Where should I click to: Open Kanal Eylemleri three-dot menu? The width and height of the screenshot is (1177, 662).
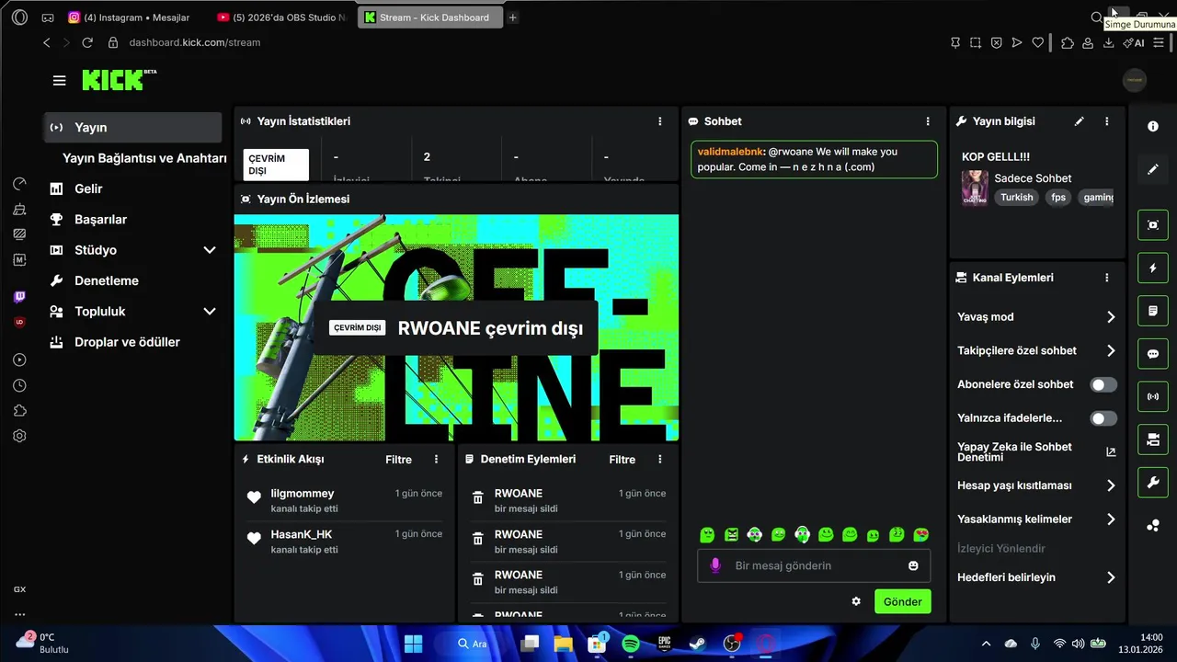click(x=1107, y=278)
